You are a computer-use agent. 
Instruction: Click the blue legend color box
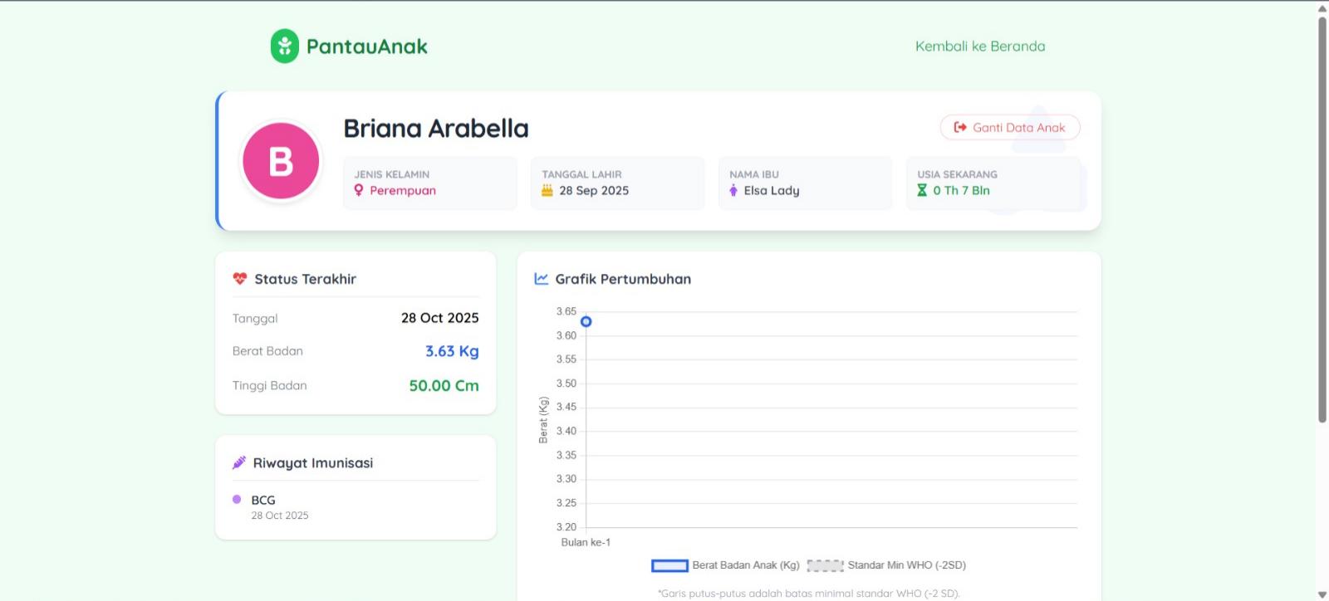click(669, 565)
